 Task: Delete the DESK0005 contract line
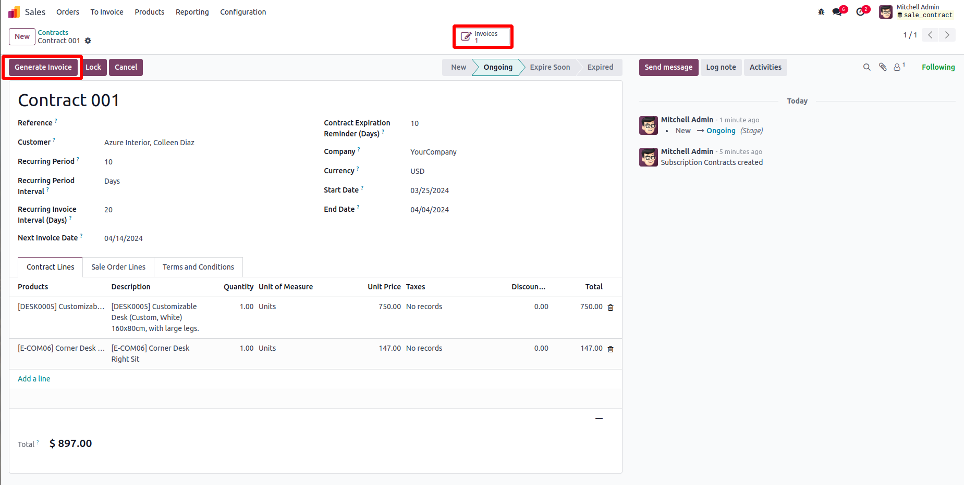point(611,308)
